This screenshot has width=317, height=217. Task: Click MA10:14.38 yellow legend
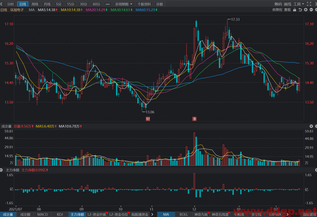click(72, 10)
